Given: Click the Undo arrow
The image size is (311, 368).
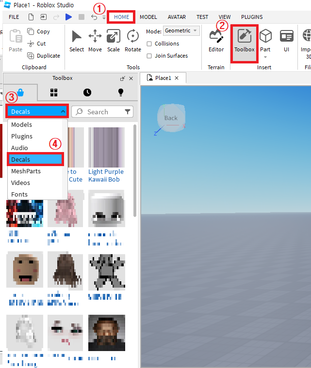Looking at the screenshot, I should coord(94,17).
